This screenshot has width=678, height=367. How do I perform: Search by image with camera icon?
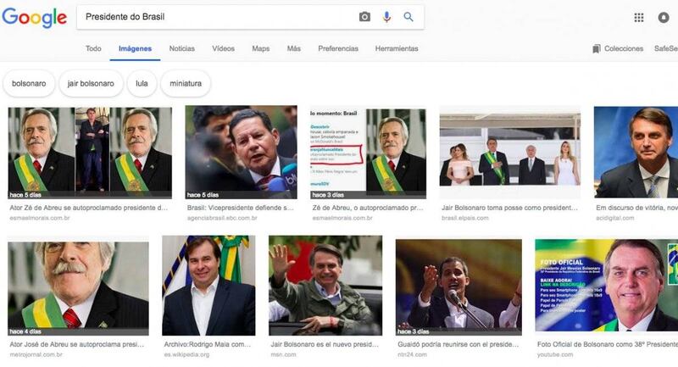364,17
